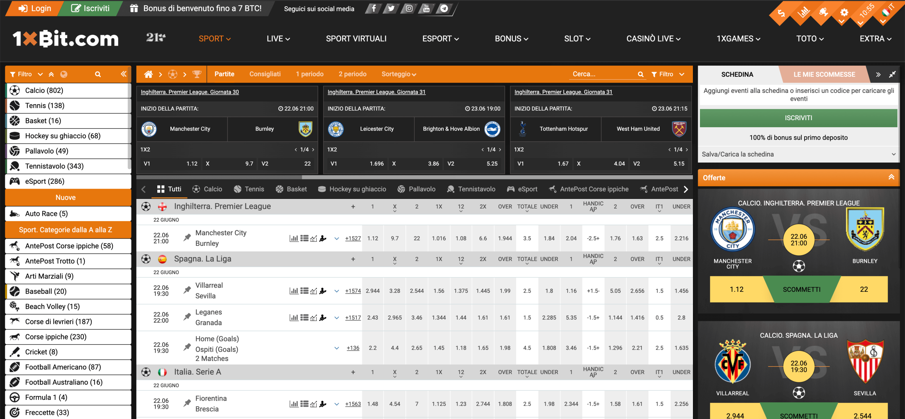905x419 pixels.
Task: Select Formula 1 (4) in sidebar
Action: [x=68, y=397]
